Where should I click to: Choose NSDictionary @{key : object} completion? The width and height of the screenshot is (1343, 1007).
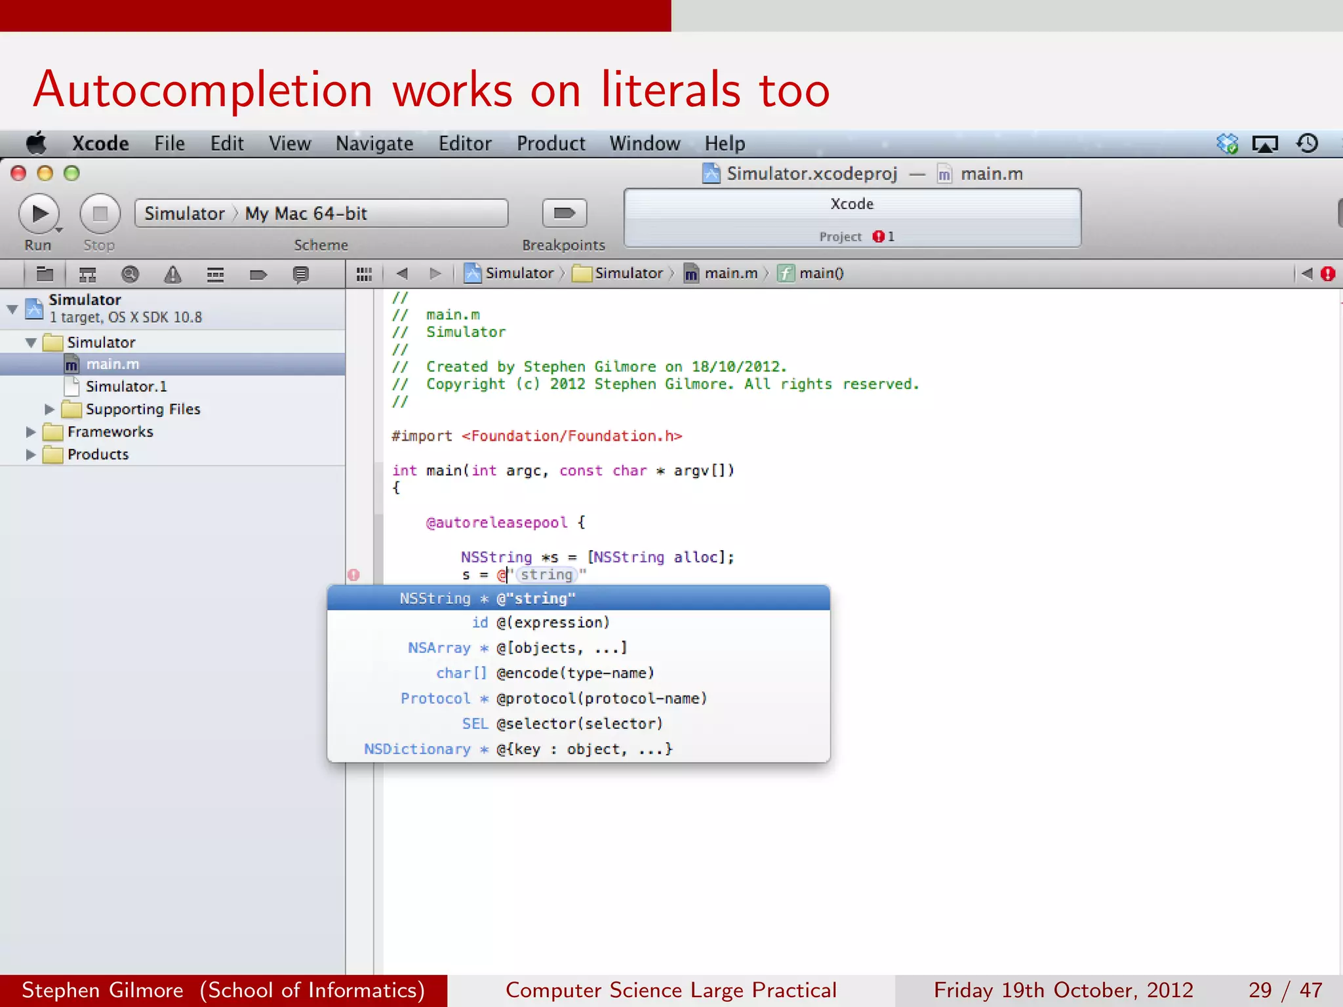tap(578, 749)
